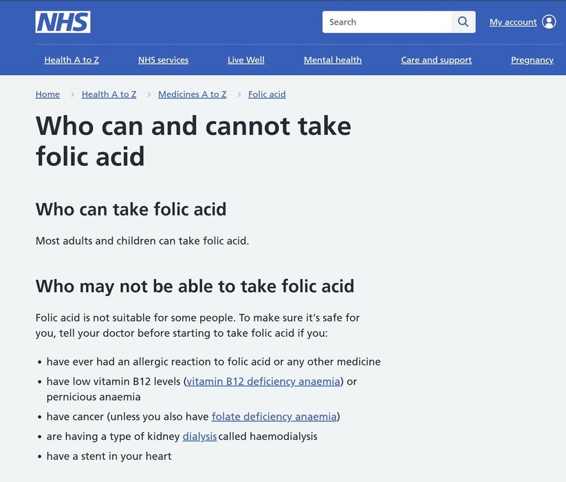
Task: Open Medicines A to Z breadcrumb
Action: coord(192,94)
